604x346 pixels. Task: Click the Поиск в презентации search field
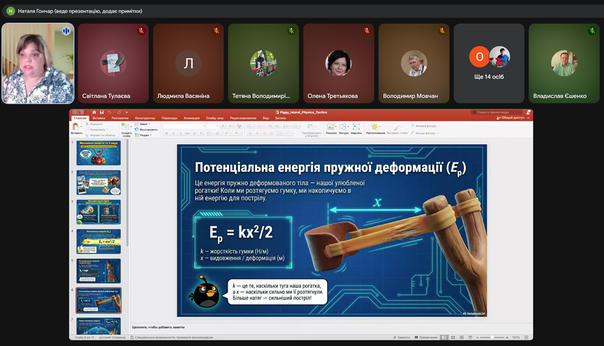497,112
